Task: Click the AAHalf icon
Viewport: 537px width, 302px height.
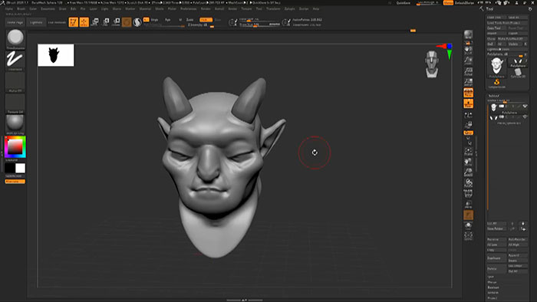Action: [468, 82]
